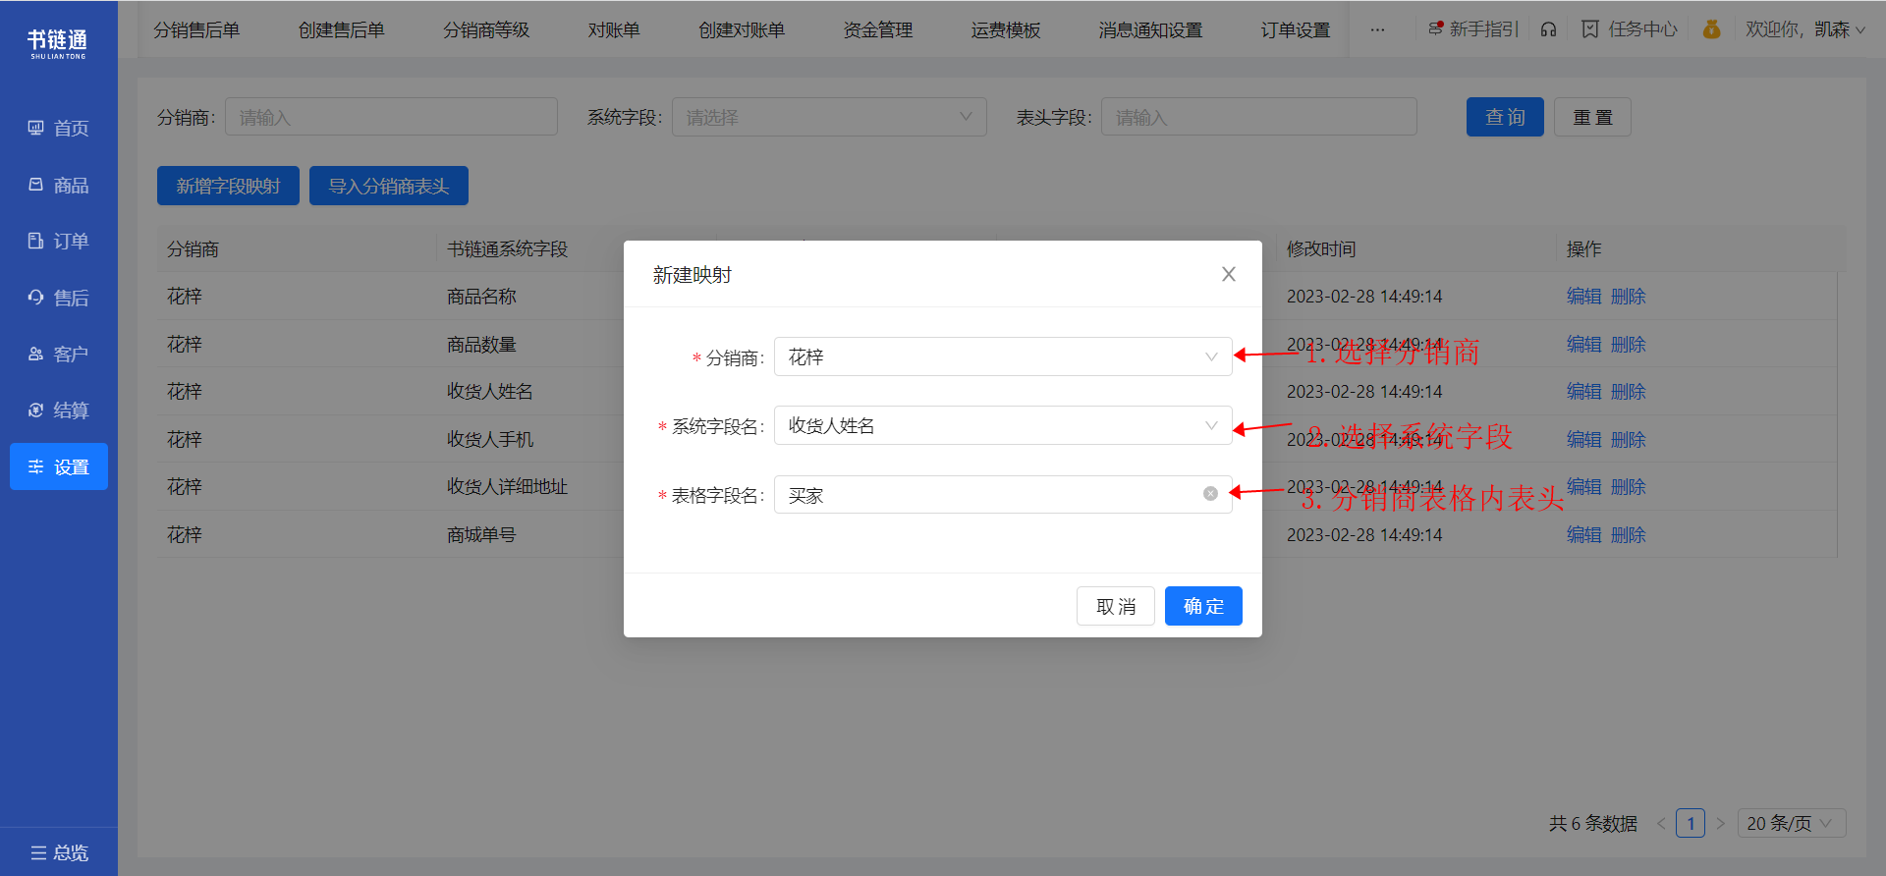Open the 客户 sidebar section
The height and width of the screenshot is (876, 1886).
[59, 354]
